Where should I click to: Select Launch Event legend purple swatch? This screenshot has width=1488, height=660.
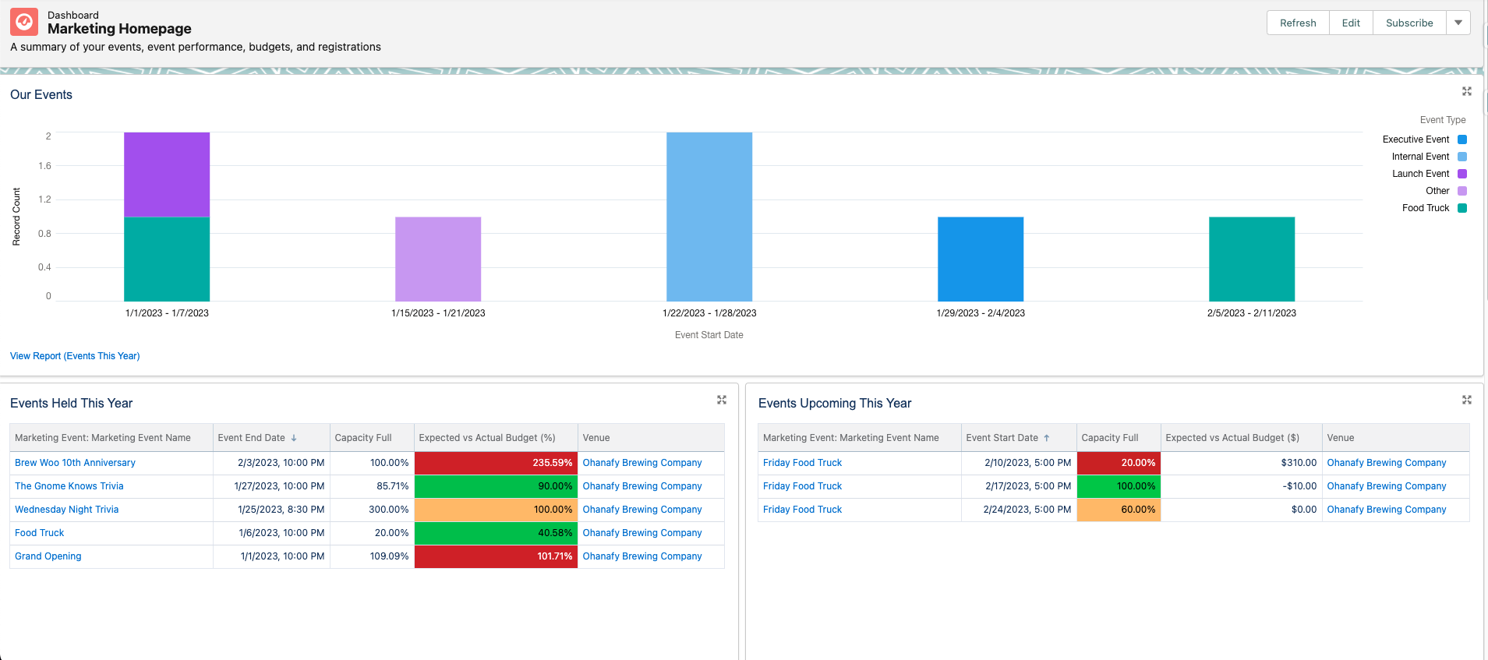click(x=1462, y=174)
